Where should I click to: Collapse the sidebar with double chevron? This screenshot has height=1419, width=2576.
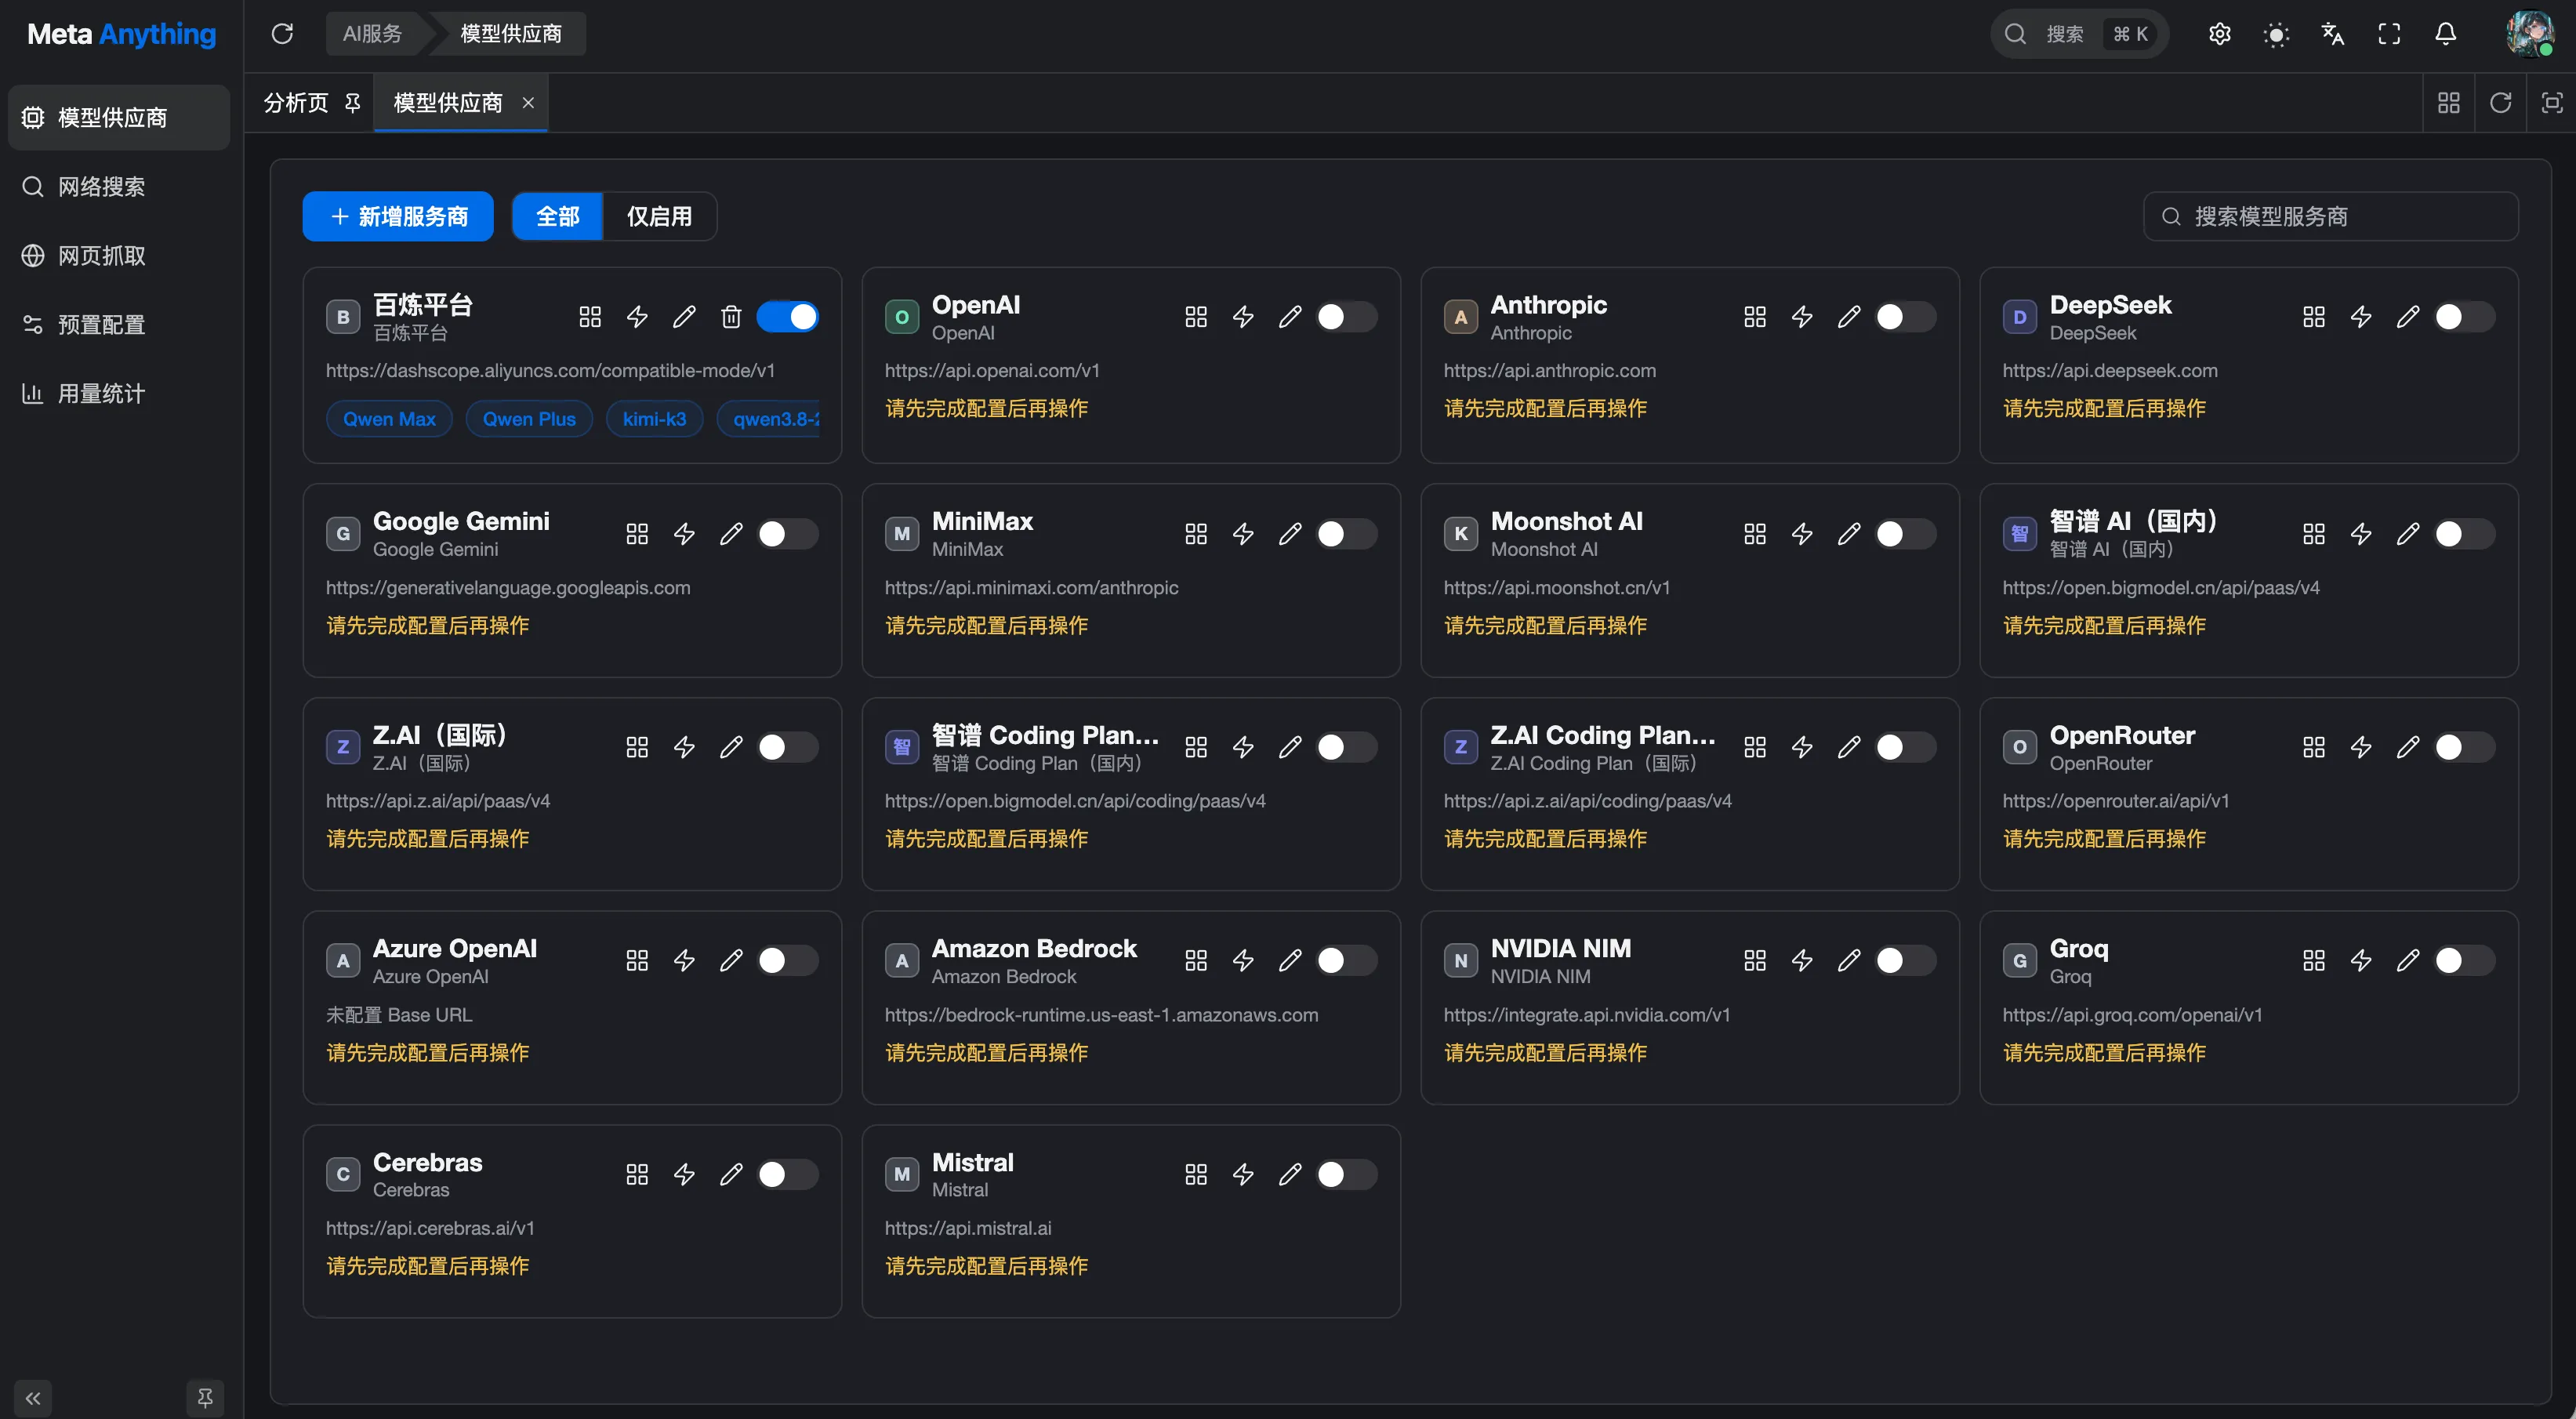coord(33,1398)
